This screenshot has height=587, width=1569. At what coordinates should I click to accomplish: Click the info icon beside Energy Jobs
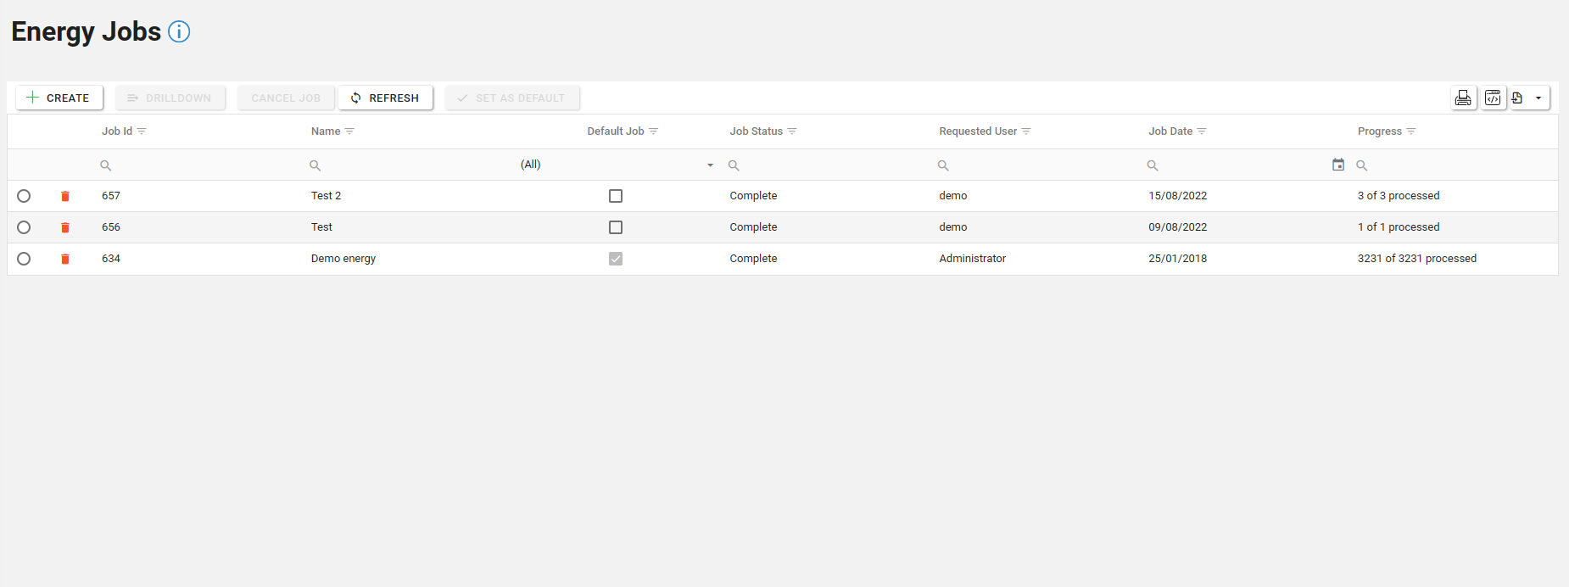point(179,31)
